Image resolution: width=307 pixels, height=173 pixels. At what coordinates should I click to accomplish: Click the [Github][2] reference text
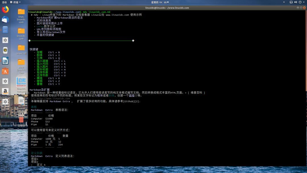[132, 101]
